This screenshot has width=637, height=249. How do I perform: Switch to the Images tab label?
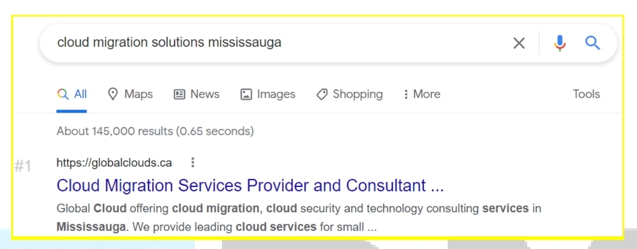coord(276,94)
